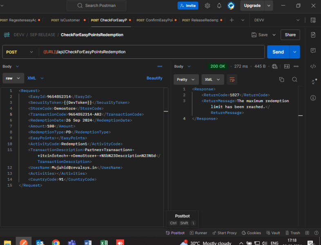The width and height of the screenshot is (321, 245).
Task: Open the request comments panel
Action: pos(313,51)
